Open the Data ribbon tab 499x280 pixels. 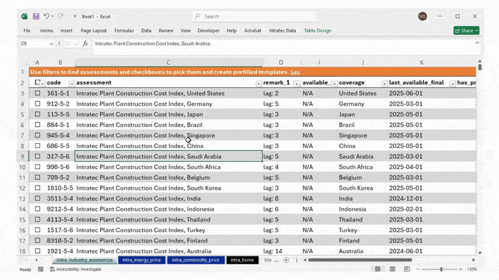click(146, 30)
